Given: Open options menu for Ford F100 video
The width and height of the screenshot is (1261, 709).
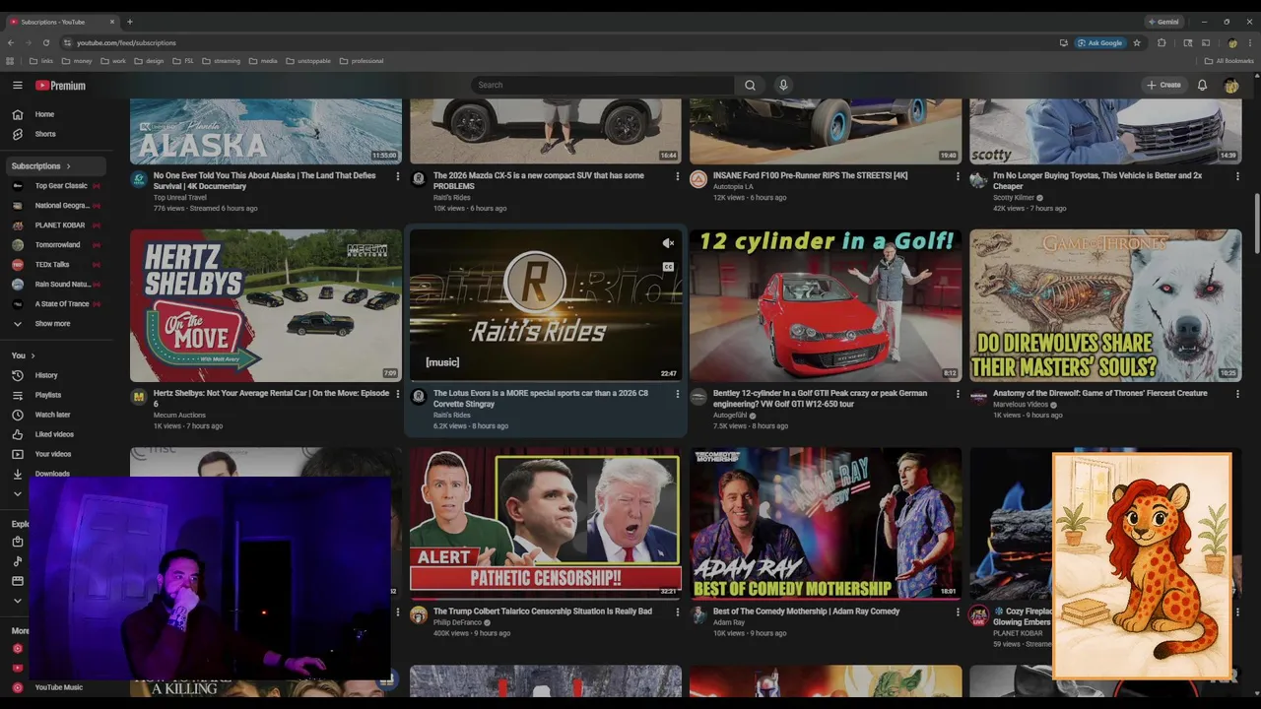Looking at the screenshot, I should 958,176.
